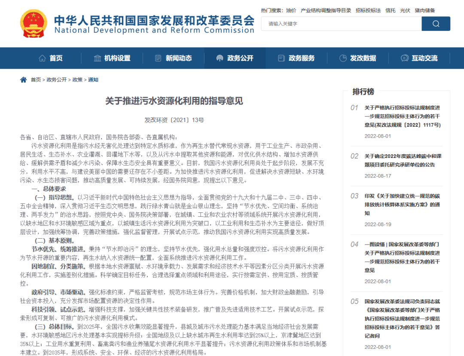
Task: Click the bold phrase 政府引导、市场驱动
Action: click(58, 292)
